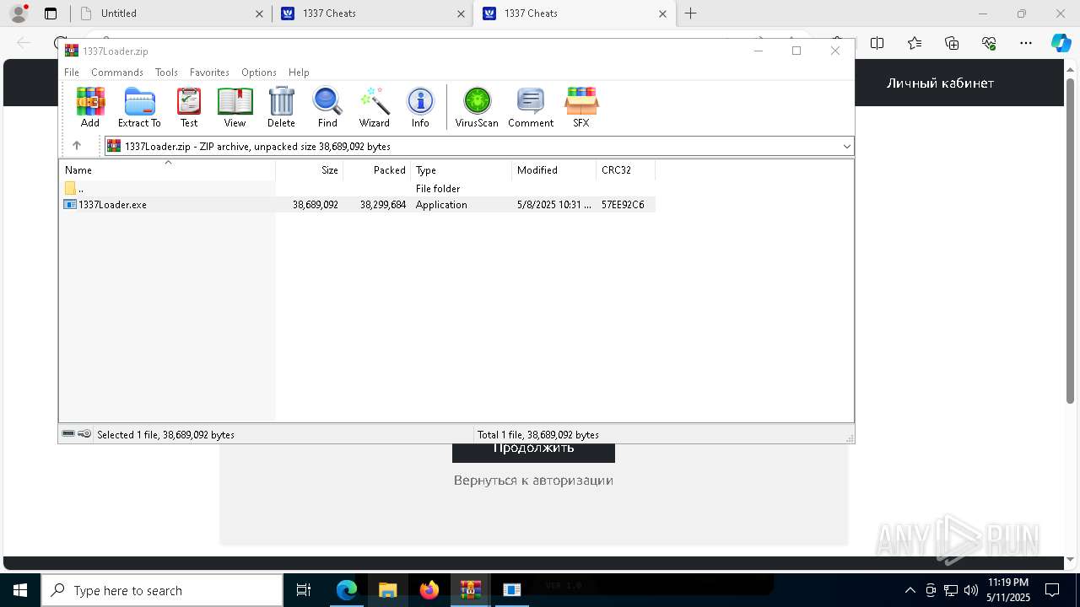
Task: Open the Tools menu
Action: 166,73
